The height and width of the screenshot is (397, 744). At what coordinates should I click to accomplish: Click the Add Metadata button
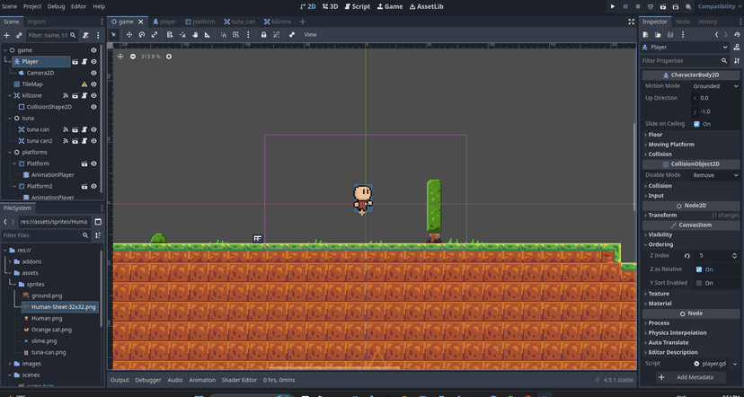click(690, 377)
